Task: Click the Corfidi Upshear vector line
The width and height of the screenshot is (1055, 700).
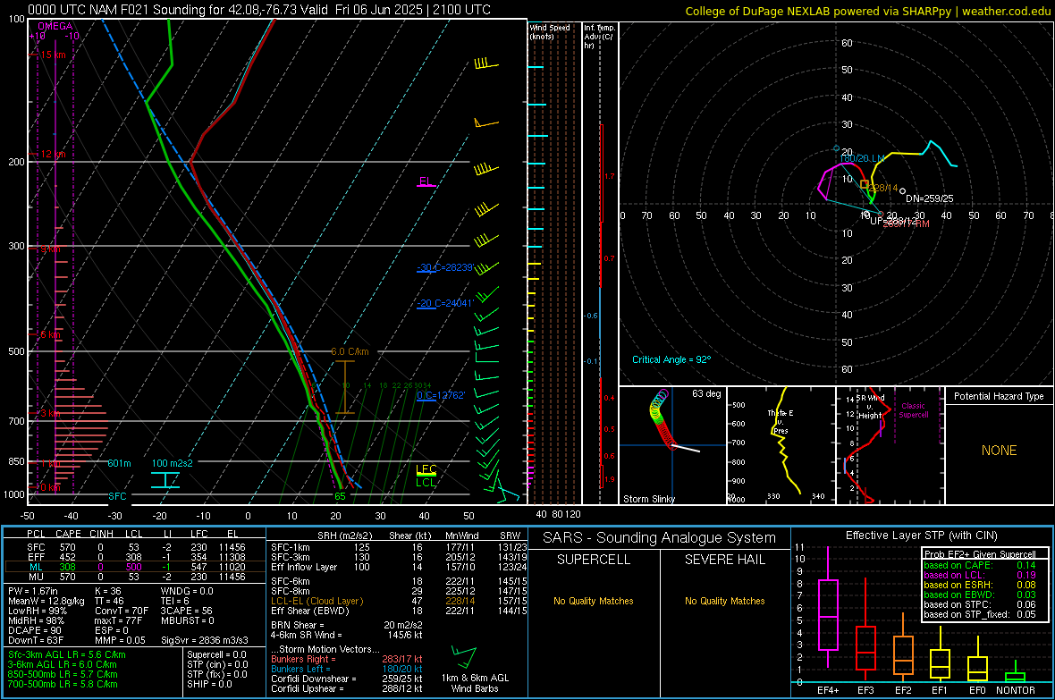Action: point(347,688)
